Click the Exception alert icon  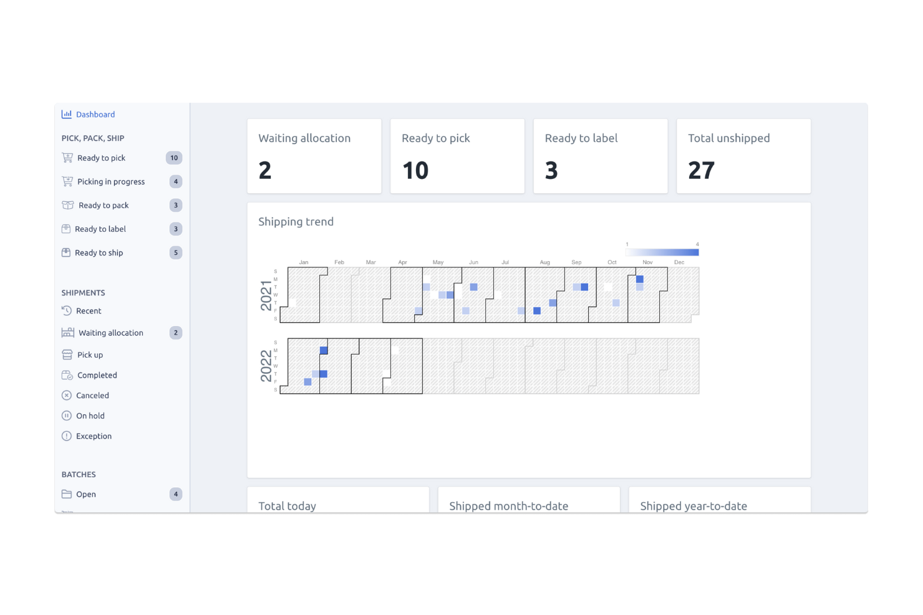(x=67, y=436)
